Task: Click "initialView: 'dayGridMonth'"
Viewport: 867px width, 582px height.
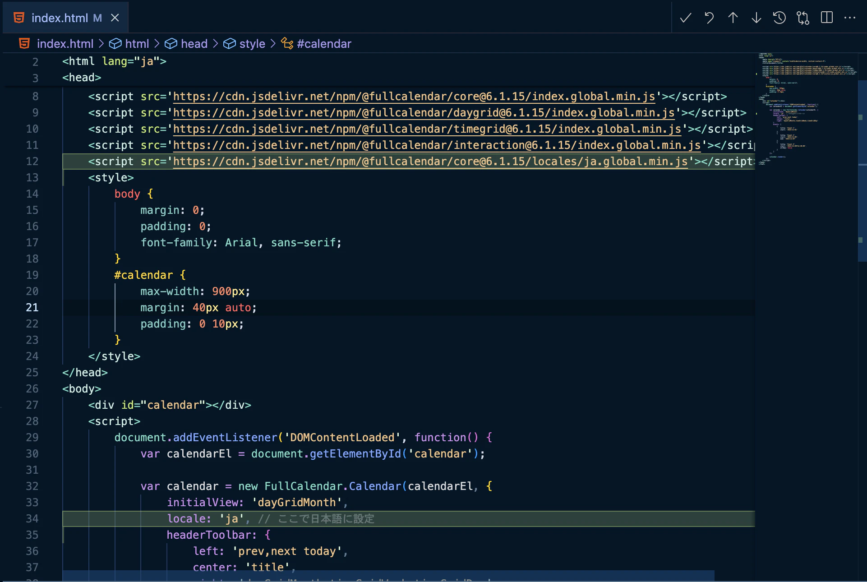Action: (x=255, y=503)
